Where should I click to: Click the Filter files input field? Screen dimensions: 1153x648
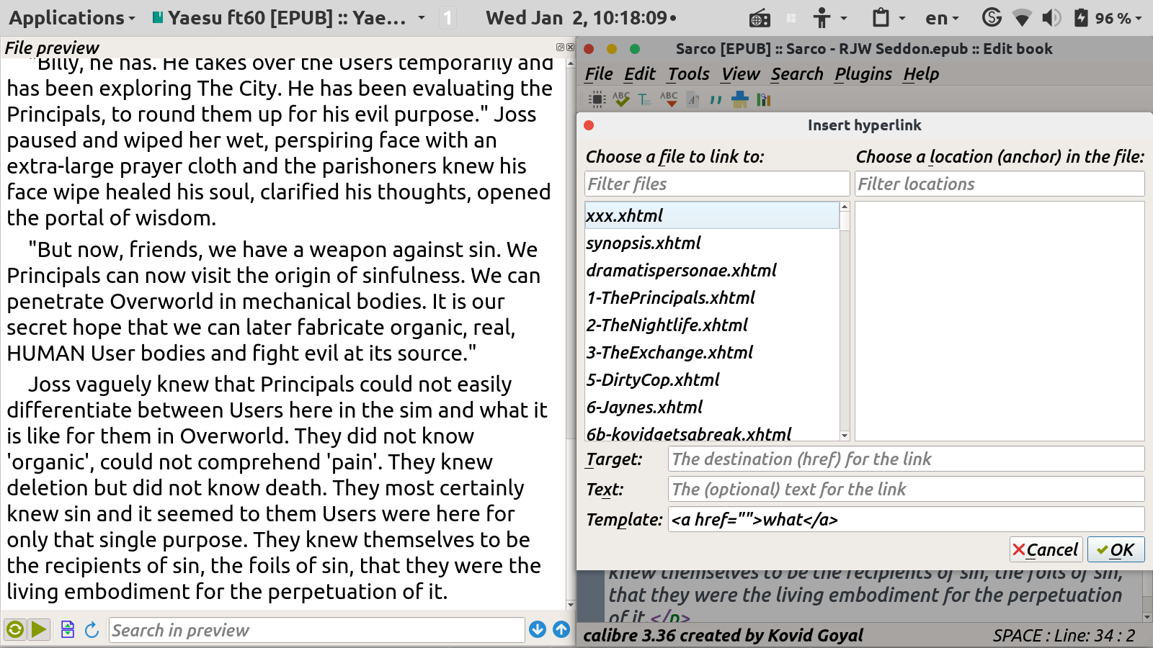[x=717, y=184]
